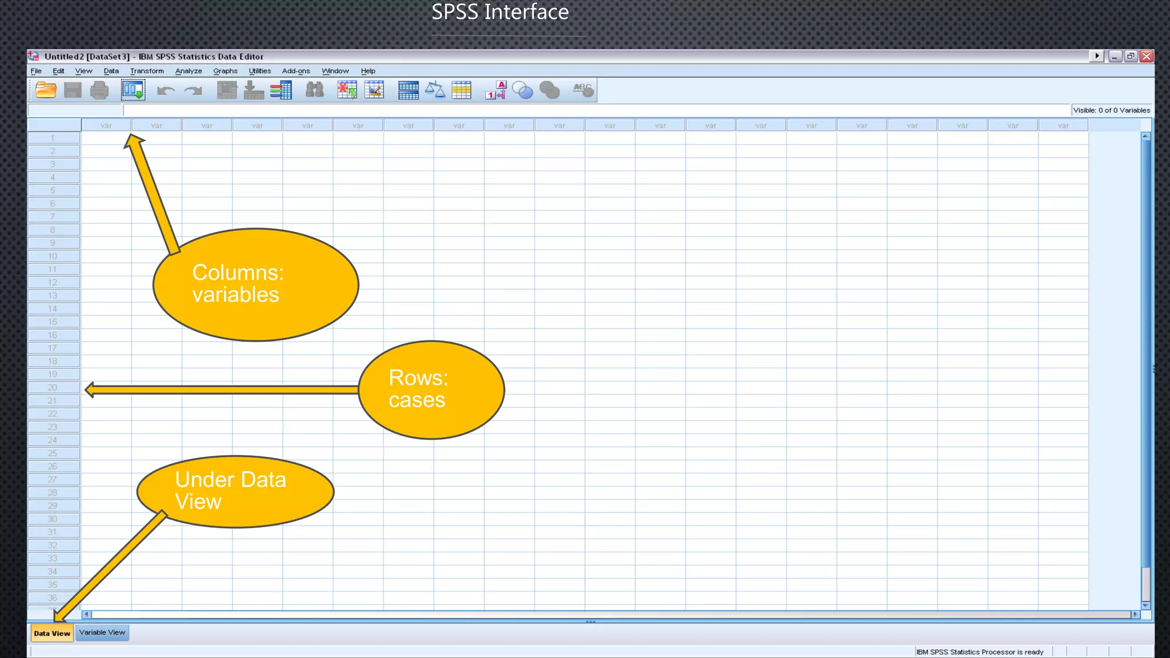Click the Variables info icon

click(x=281, y=90)
